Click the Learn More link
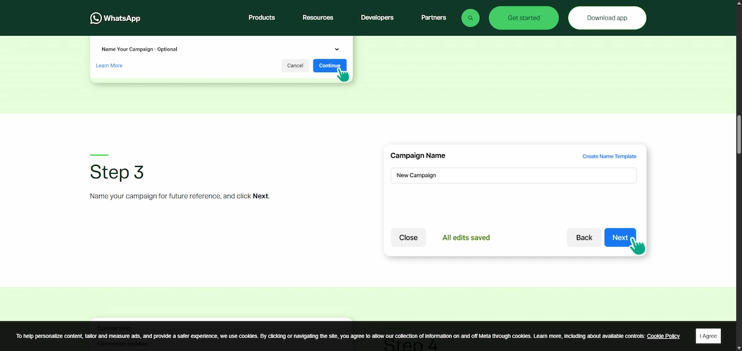The height and width of the screenshot is (351, 742). pyautogui.click(x=109, y=65)
